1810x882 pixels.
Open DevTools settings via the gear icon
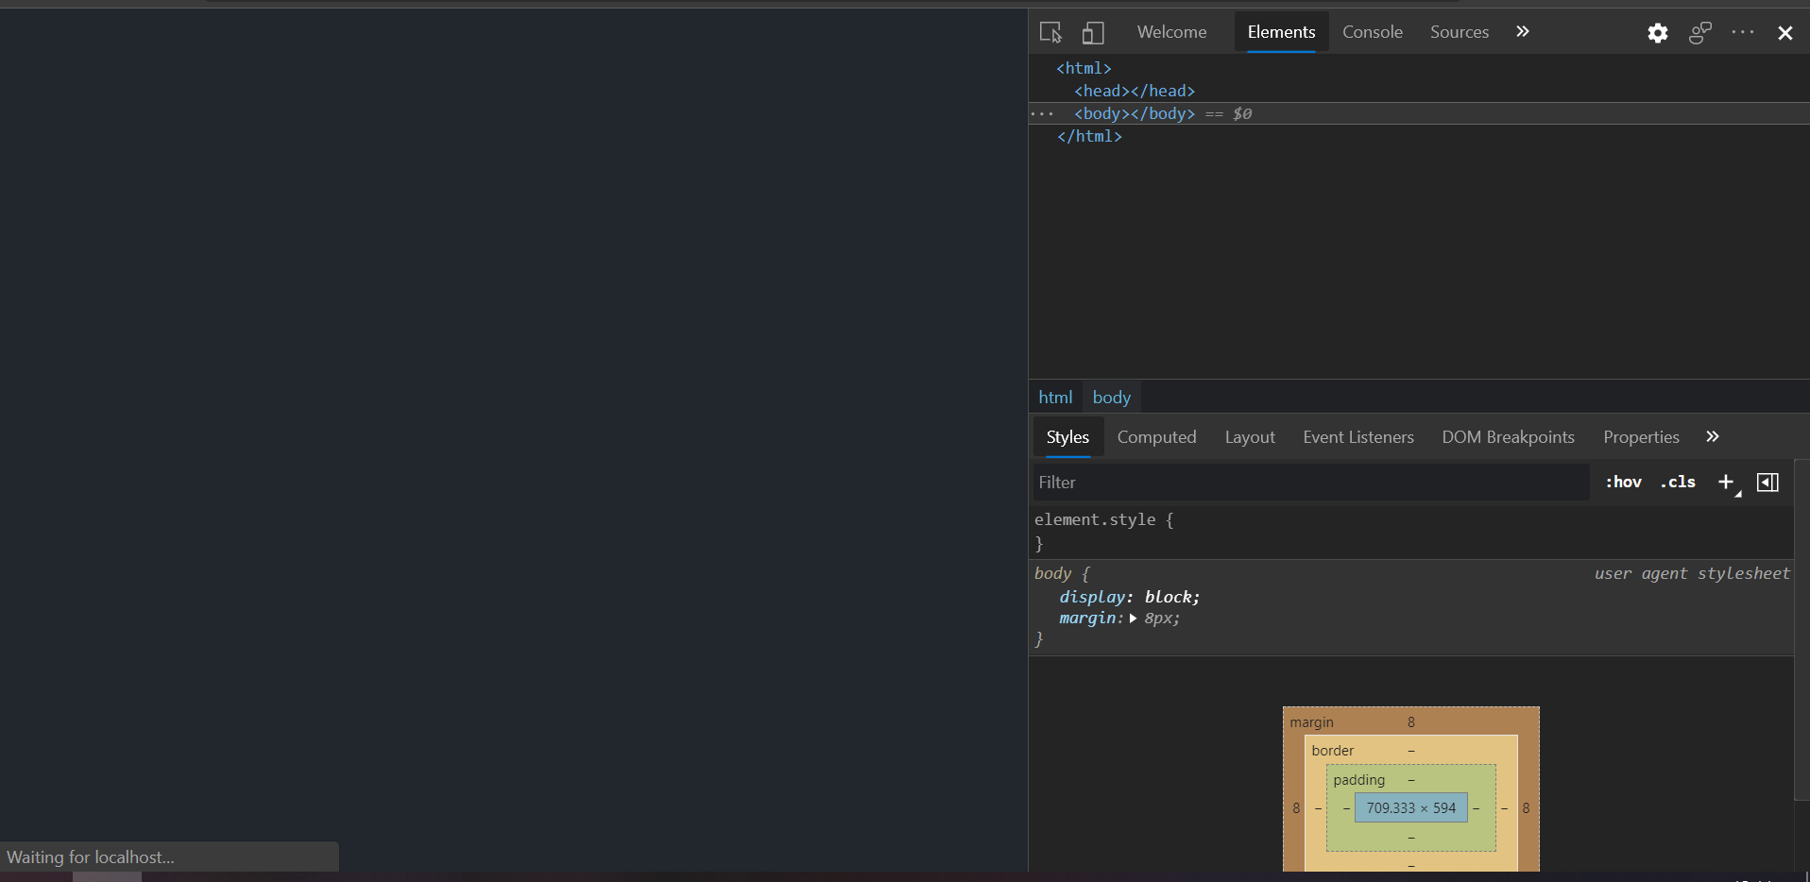[x=1657, y=32]
